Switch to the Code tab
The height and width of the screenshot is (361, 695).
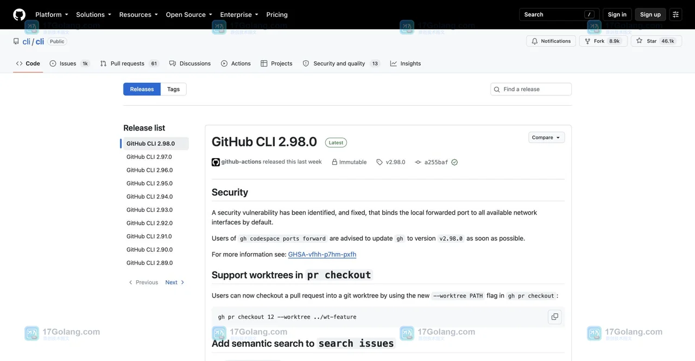pos(28,63)
